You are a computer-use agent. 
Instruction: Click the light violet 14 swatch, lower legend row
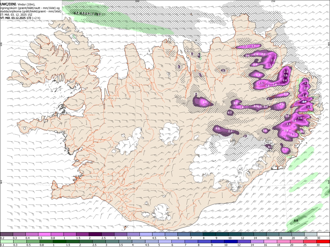click(x=257, y=242)
